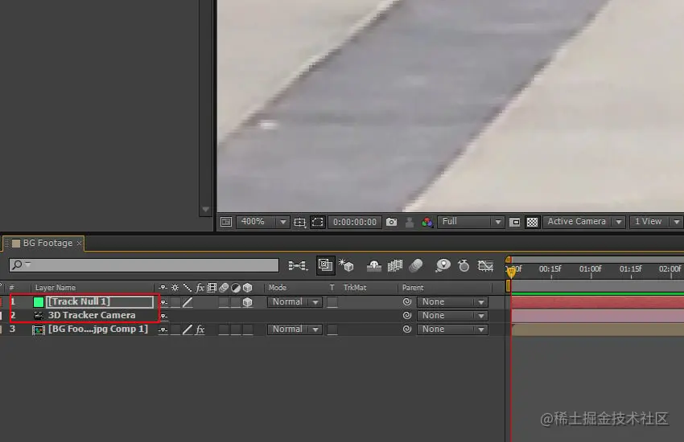Select the [Track Null 1] layer name
The image size is (684, 442).
coord(79,301)
